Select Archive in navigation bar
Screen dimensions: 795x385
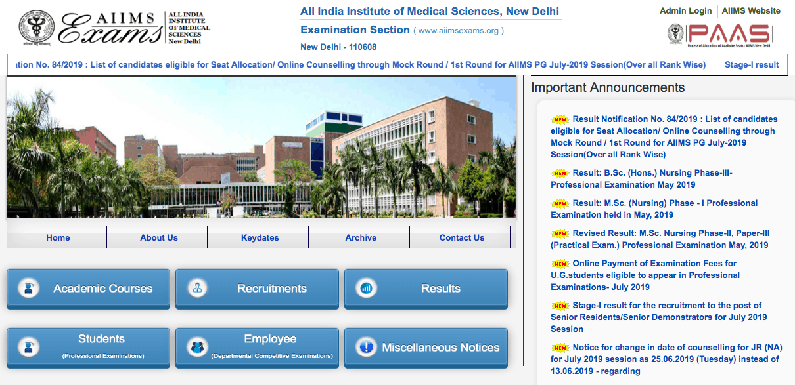[361, 237]
